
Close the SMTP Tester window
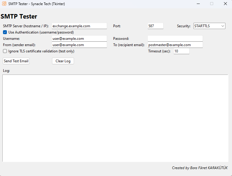click(225, 4)
